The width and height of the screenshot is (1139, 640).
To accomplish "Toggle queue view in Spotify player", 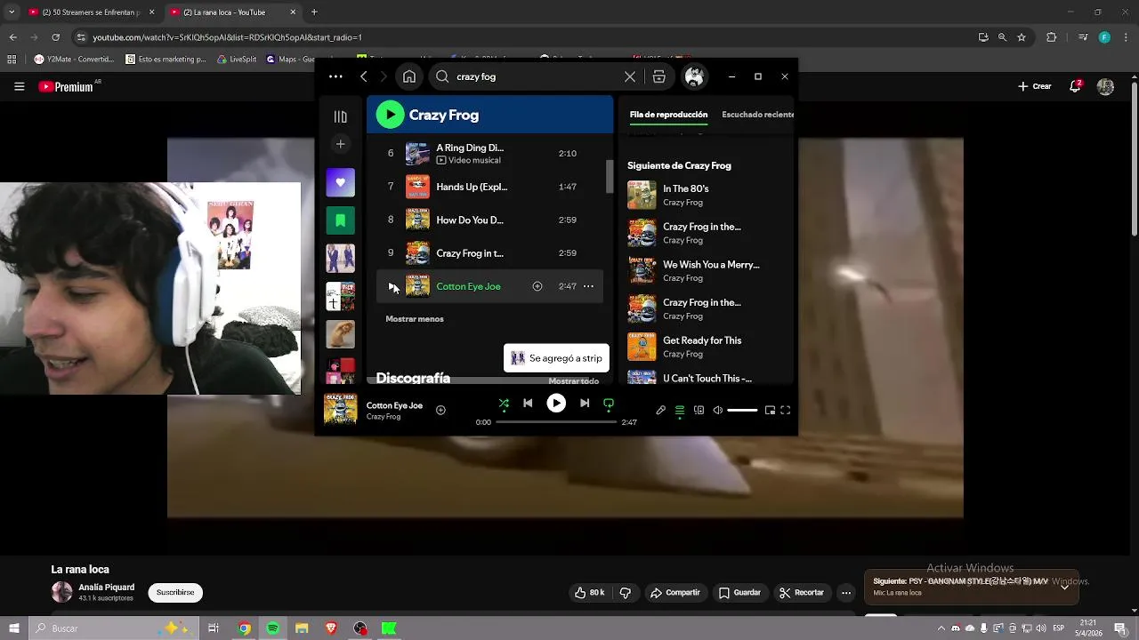I will point(680,411).
